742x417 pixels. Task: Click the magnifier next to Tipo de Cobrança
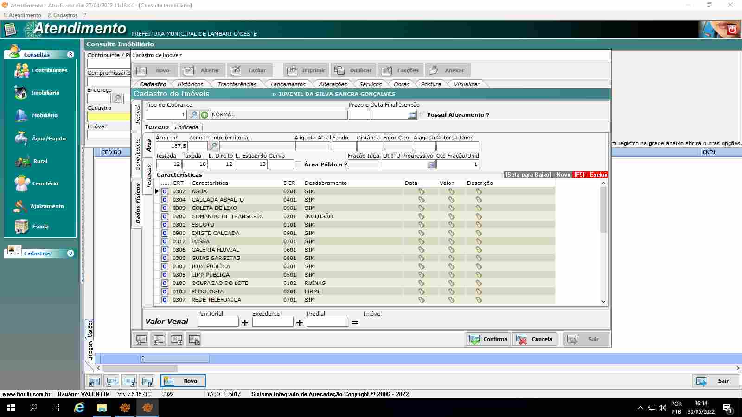tap(193, 115)
